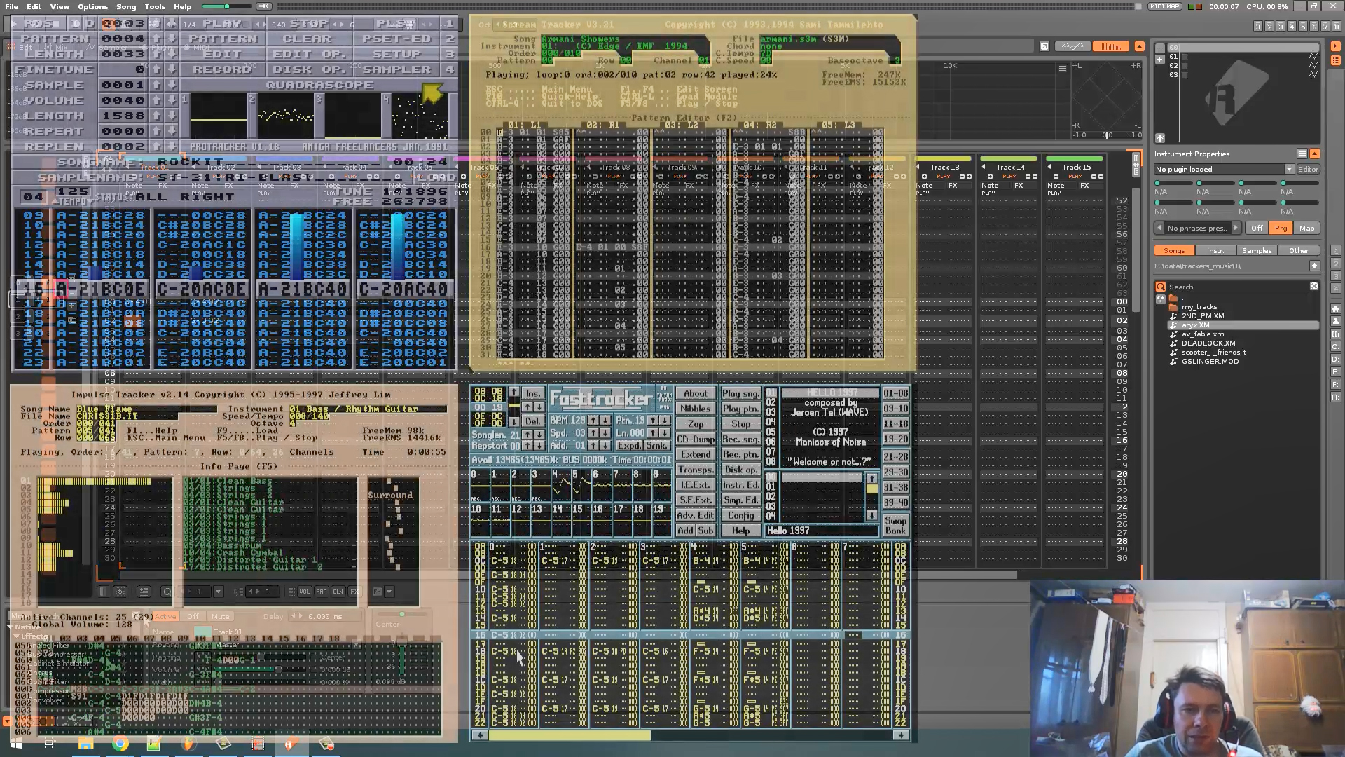1345x757 pixels.
Task: Click Stop button in Fasttracker window
Action: (740, 424)
